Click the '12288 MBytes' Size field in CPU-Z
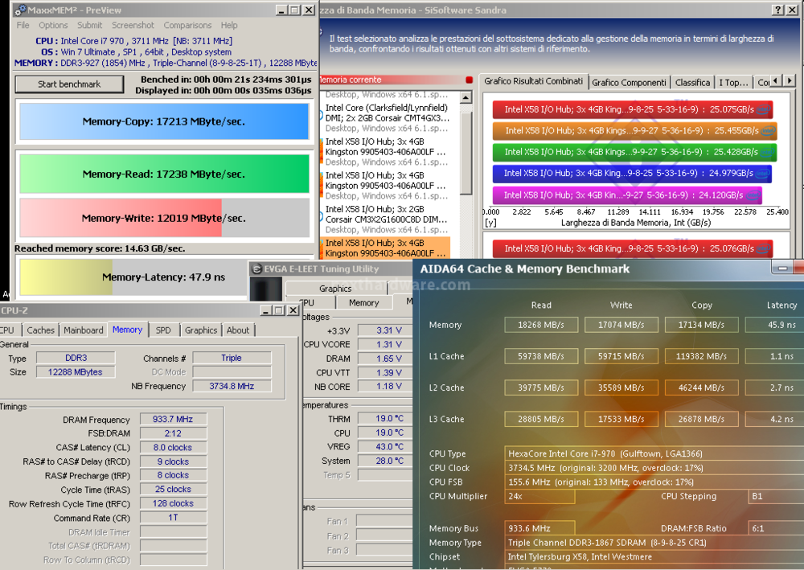Screen dimensions: 804x570 pos(76,372)
